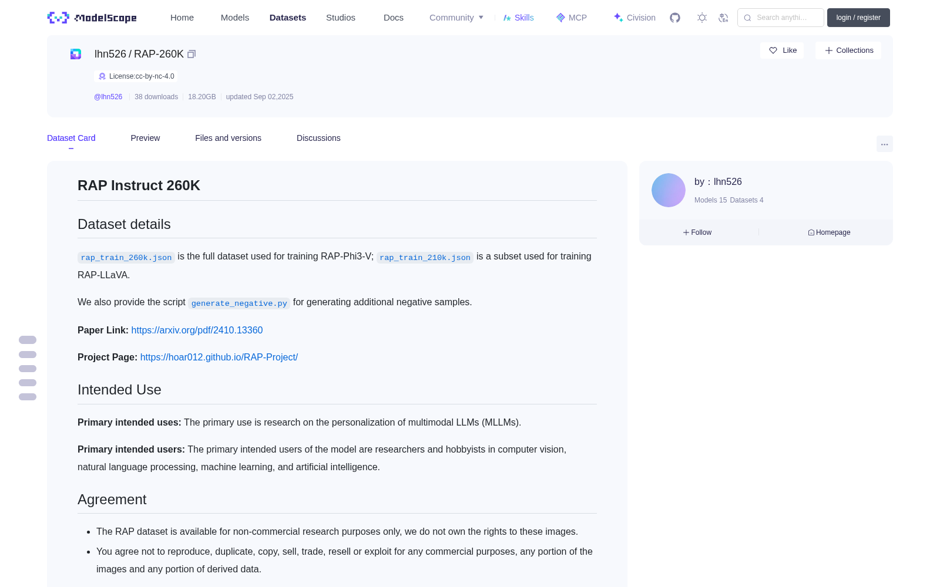Open Skills from the top navigation
Viewport: 940px width, 587px height.
(x=519, y=18)
